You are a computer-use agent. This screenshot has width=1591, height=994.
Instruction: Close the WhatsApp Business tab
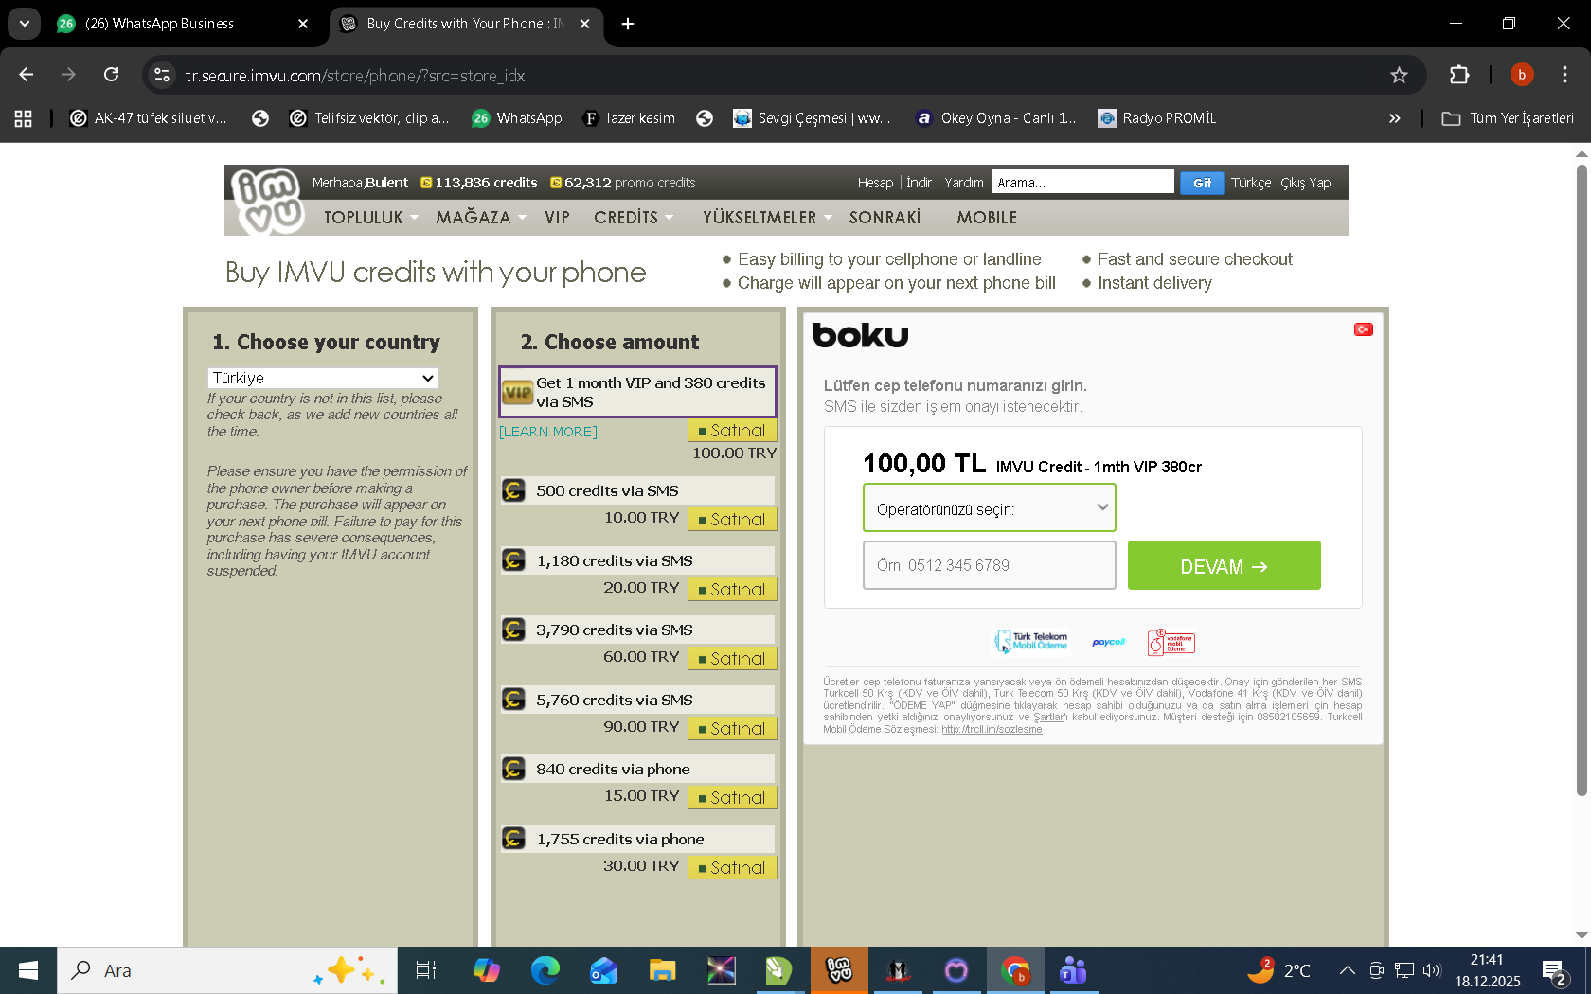coord(303,24)
